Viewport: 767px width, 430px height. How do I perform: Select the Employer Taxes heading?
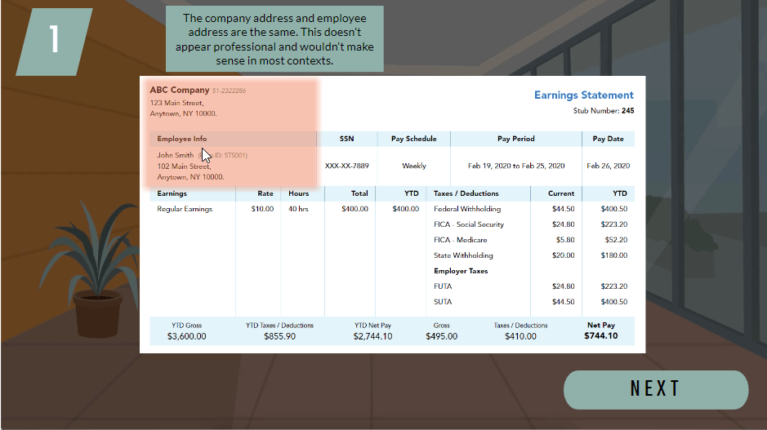[x=460, y=271]
